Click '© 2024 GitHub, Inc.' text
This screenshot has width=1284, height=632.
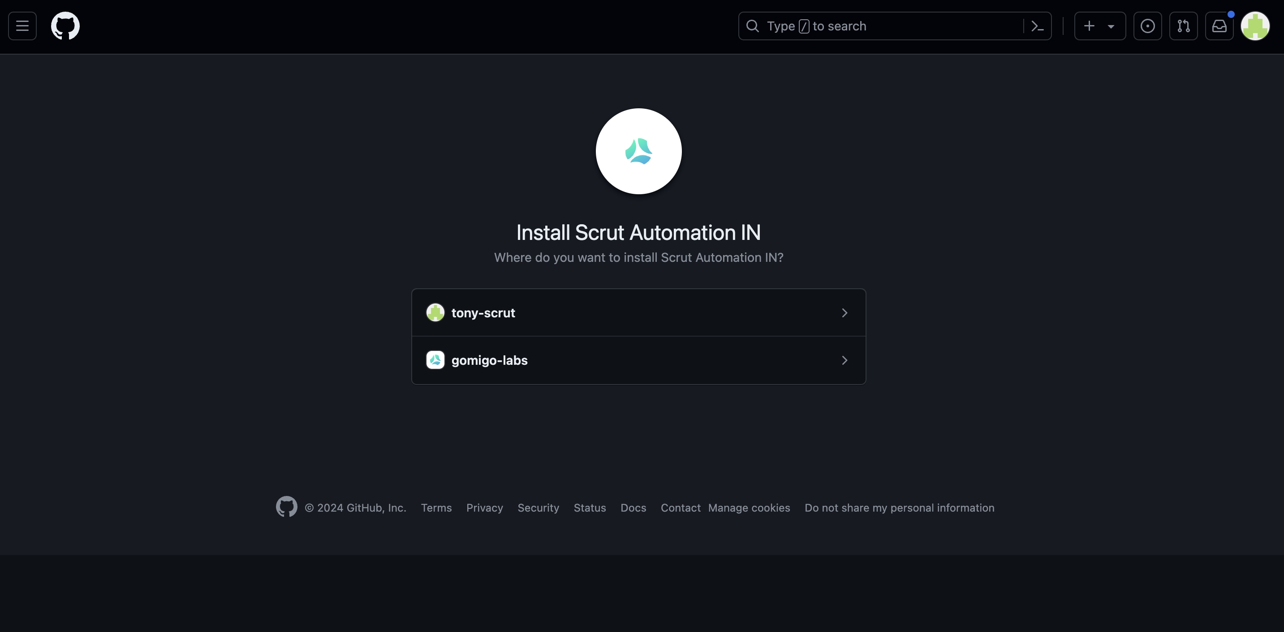coord(355,508)
